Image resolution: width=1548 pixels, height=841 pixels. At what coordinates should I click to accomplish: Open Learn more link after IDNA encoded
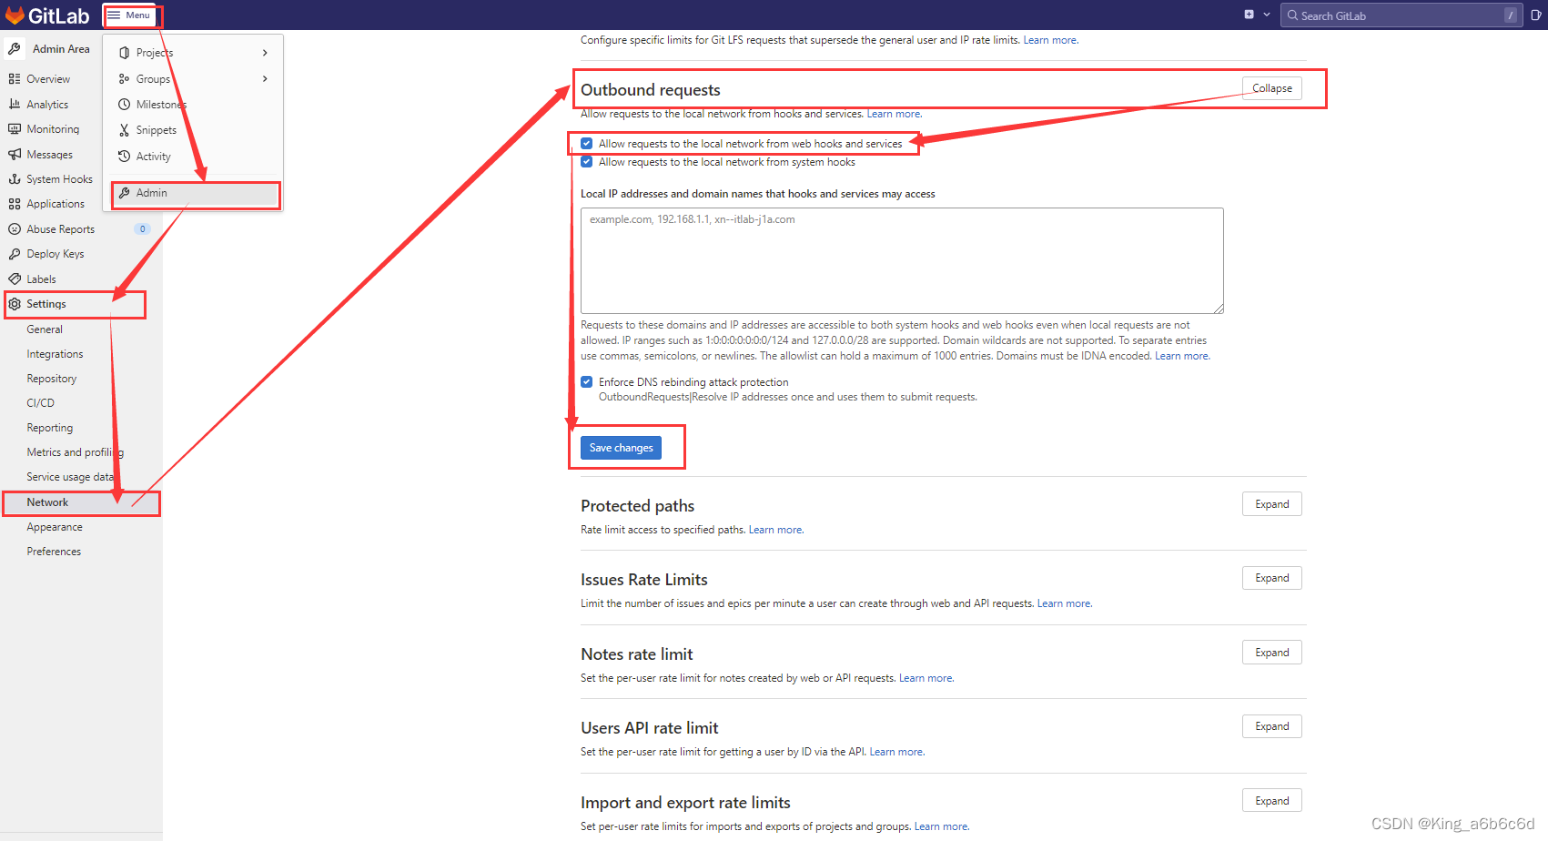coord(1182,356)
